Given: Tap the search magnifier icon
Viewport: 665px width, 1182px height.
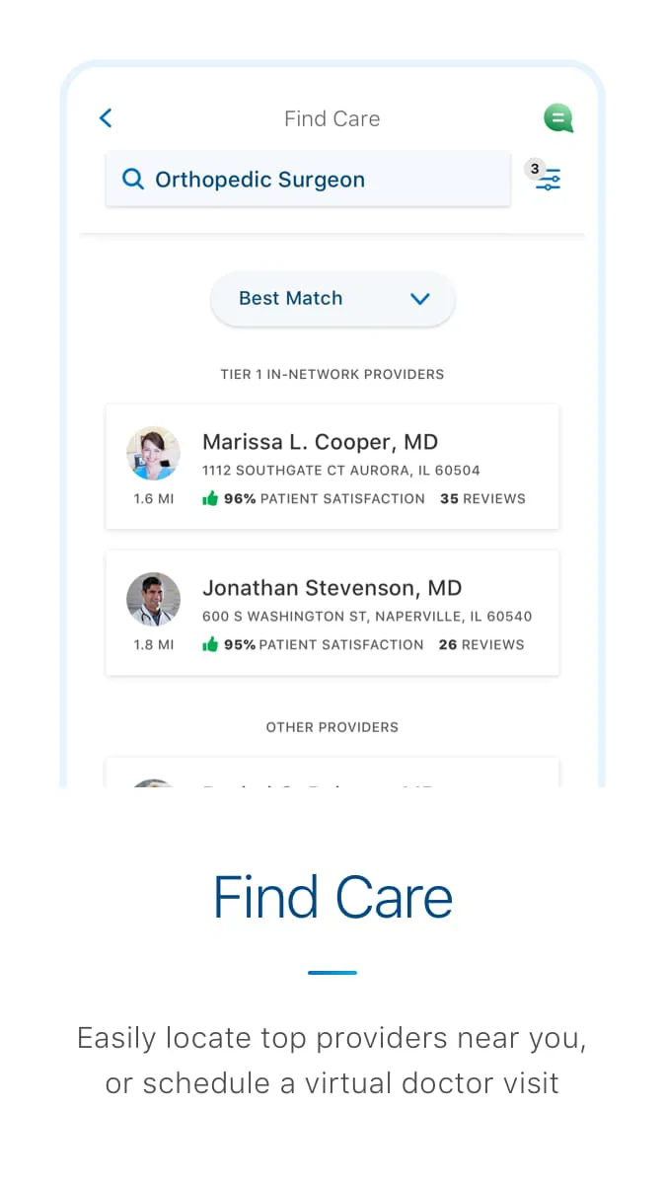Looking at the screenshot, I should 133,179.
